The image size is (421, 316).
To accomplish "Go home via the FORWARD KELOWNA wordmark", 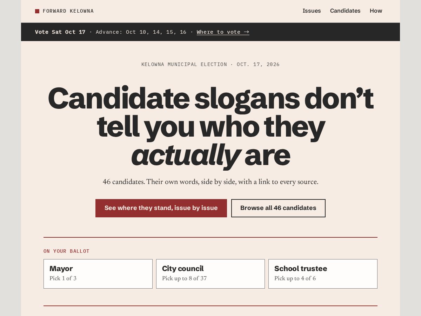I will pyautogui.click(x=68, y=11).
